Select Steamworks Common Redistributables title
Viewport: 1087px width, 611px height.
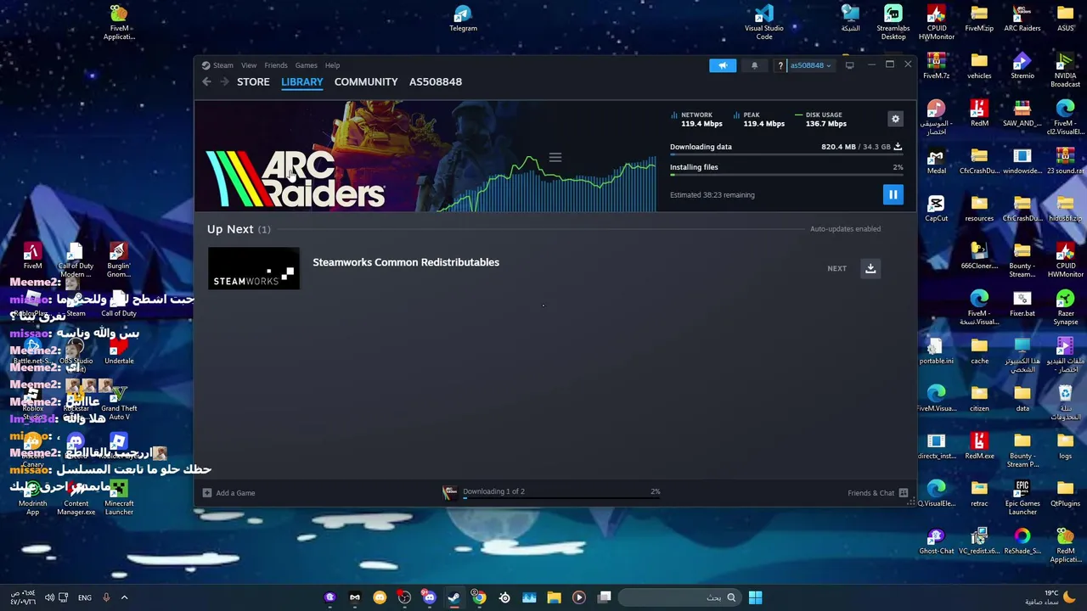click(x=406, y=262)
